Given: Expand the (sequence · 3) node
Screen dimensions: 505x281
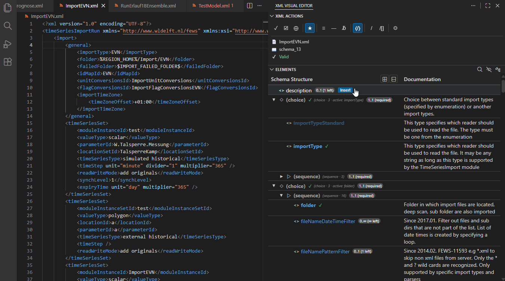Looking at the screenshot, I should click(x=281, y=176).
